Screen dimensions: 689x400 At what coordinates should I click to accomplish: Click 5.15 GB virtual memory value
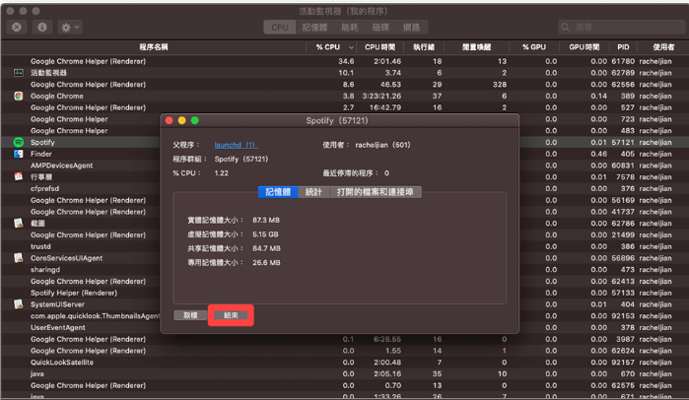265,234
